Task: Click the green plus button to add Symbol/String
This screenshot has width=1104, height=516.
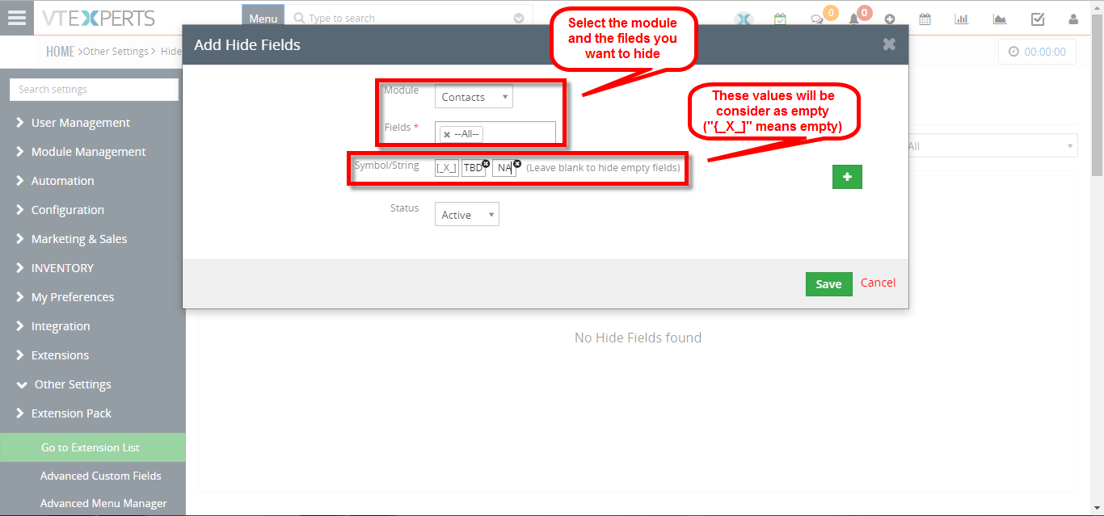Action: 847,176
